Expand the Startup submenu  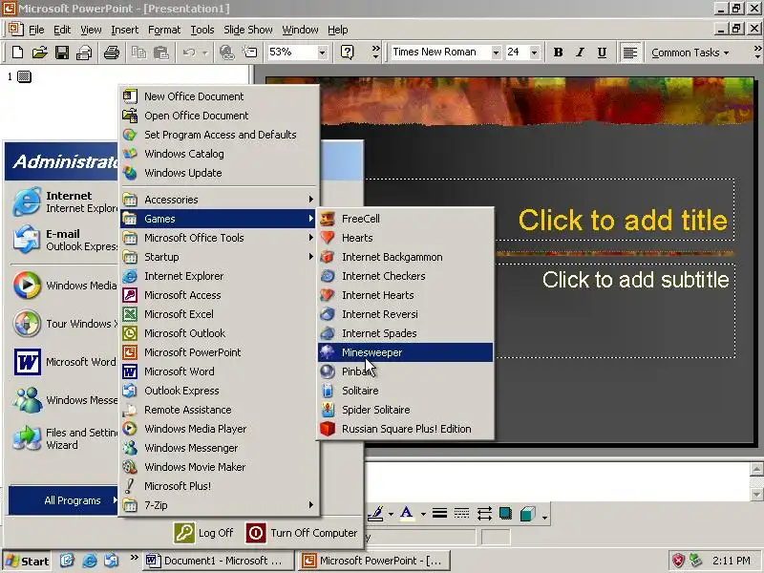[220, 257]
